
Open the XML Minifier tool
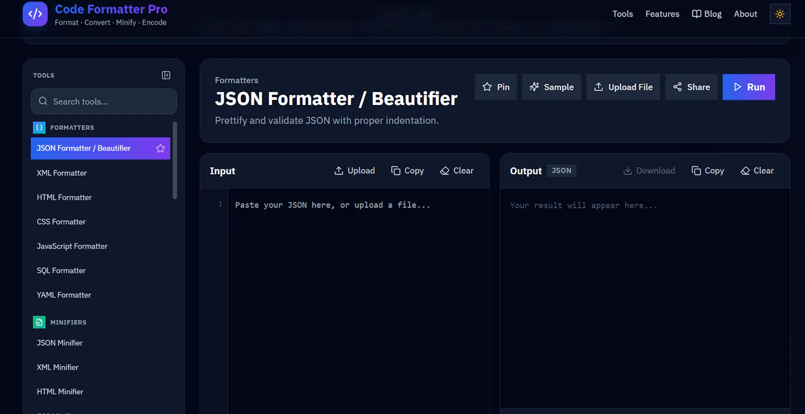101,367
